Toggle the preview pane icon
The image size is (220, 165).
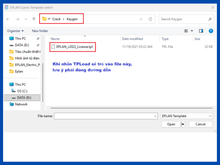(201, 31)
